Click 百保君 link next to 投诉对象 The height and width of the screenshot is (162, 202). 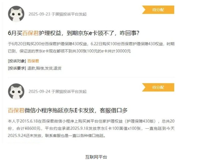(33, 61)
